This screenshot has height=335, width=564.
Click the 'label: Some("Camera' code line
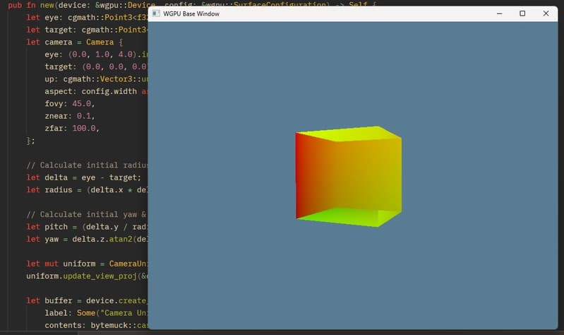[x=96, y=313]
